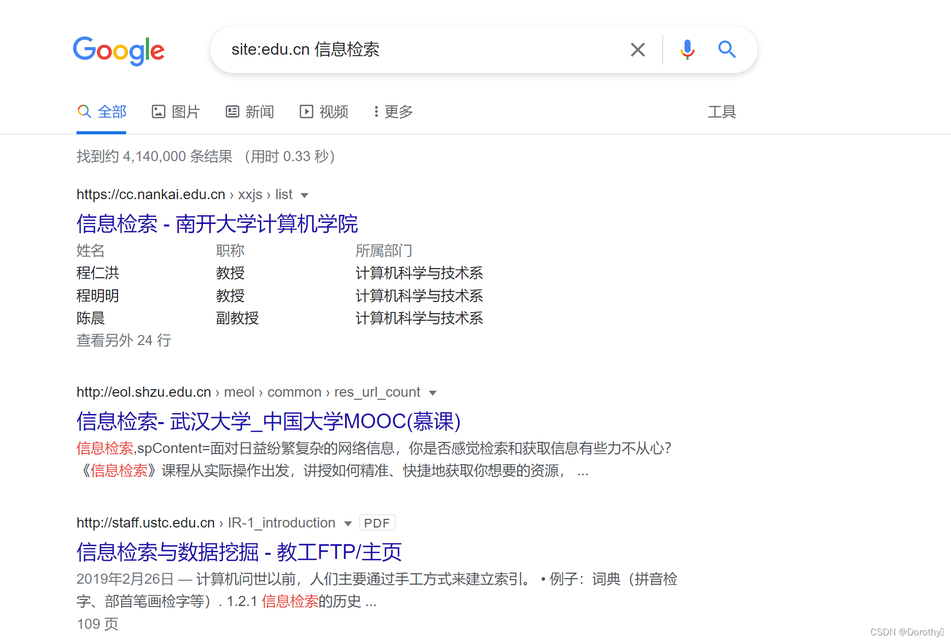Image resolution: width=951 pixels, height=642 pixels.
Task: Click 计算机科学与技术系 in the 程仁洪 row
Action: click(x=419, y=273)
